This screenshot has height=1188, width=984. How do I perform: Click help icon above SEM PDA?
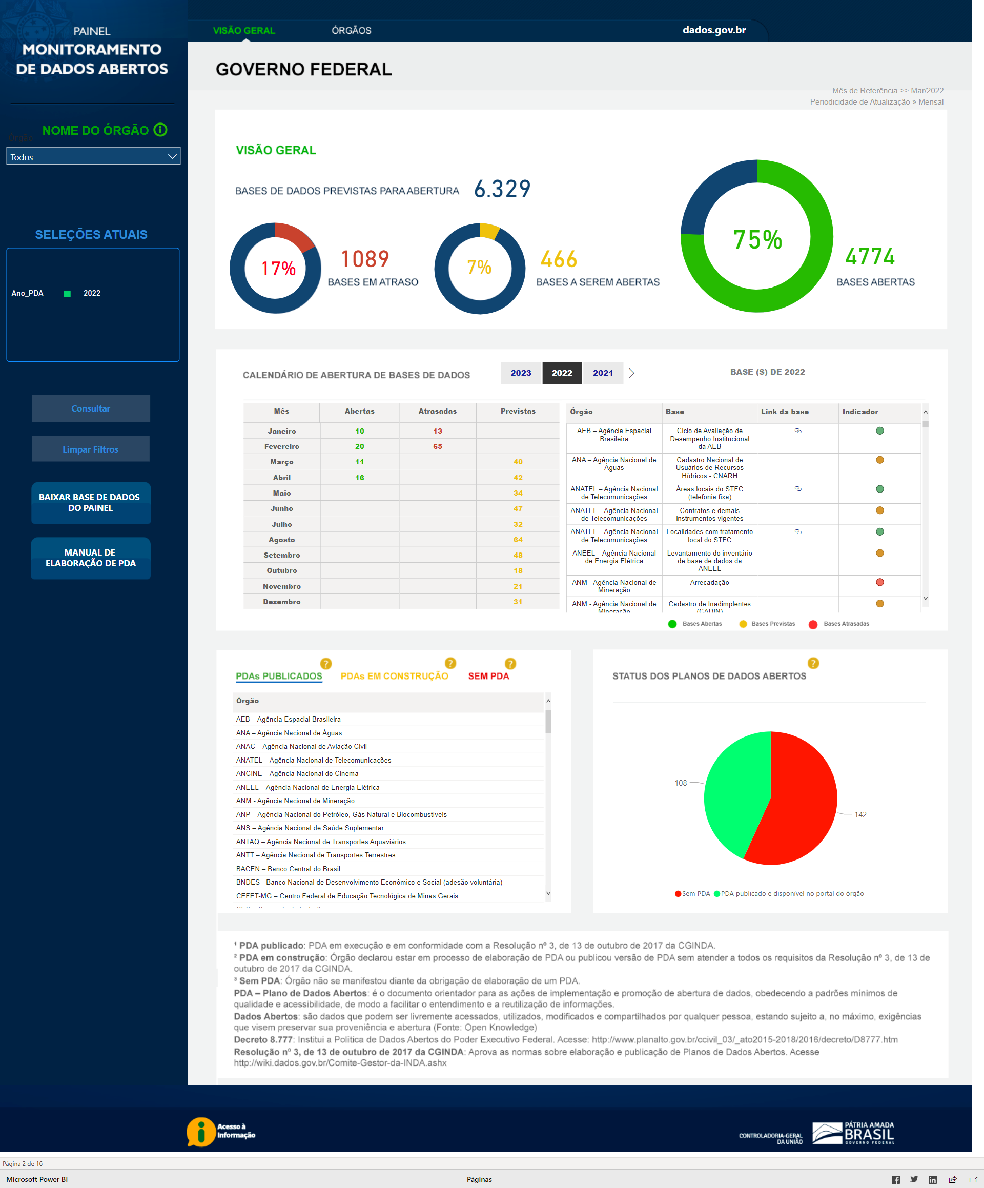[x=510, y=664]
